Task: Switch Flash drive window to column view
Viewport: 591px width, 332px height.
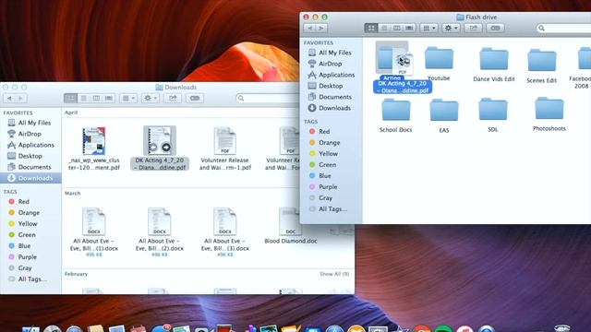Action: coord(396,29)
